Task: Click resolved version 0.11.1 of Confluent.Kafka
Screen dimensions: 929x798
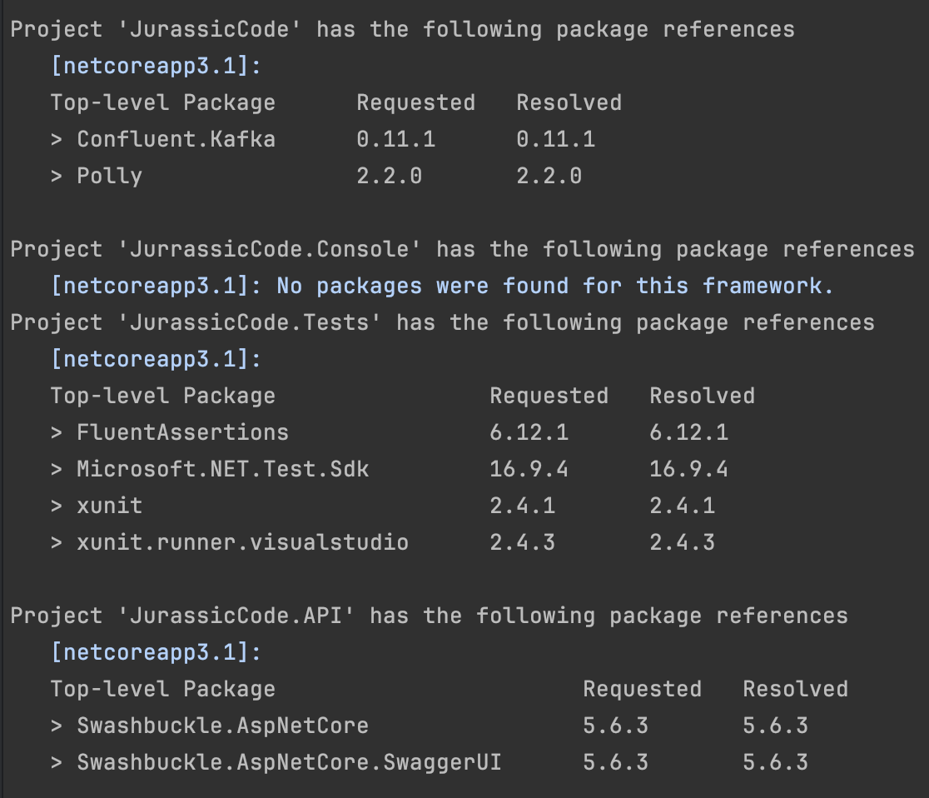Action: click(x=556, y=139)
